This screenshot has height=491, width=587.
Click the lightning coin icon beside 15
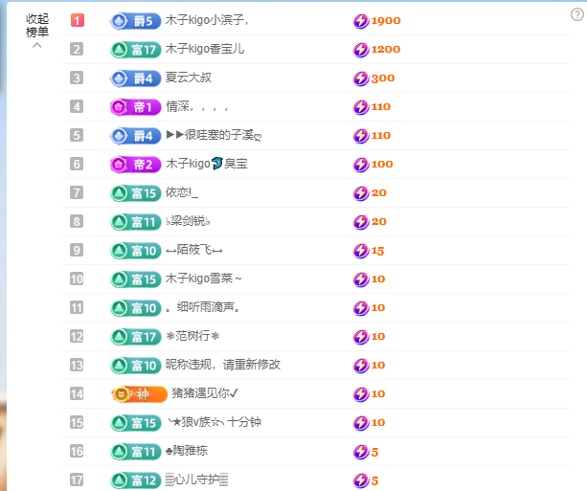361,251
